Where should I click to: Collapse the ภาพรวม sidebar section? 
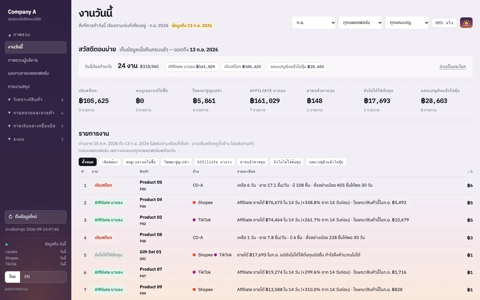click(36, 35)
